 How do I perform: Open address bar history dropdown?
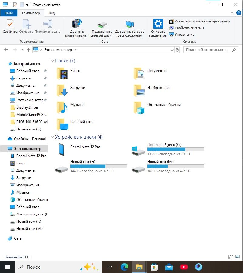click(x=172, y=50)
